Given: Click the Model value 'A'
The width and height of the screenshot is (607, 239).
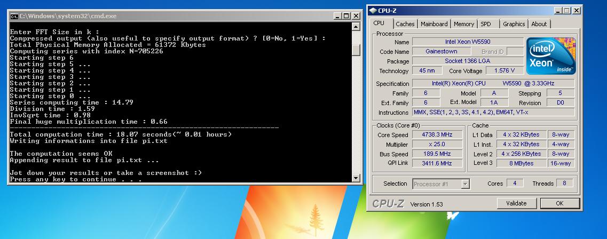Looking at the screenshot, I should (x=494, y=93).
